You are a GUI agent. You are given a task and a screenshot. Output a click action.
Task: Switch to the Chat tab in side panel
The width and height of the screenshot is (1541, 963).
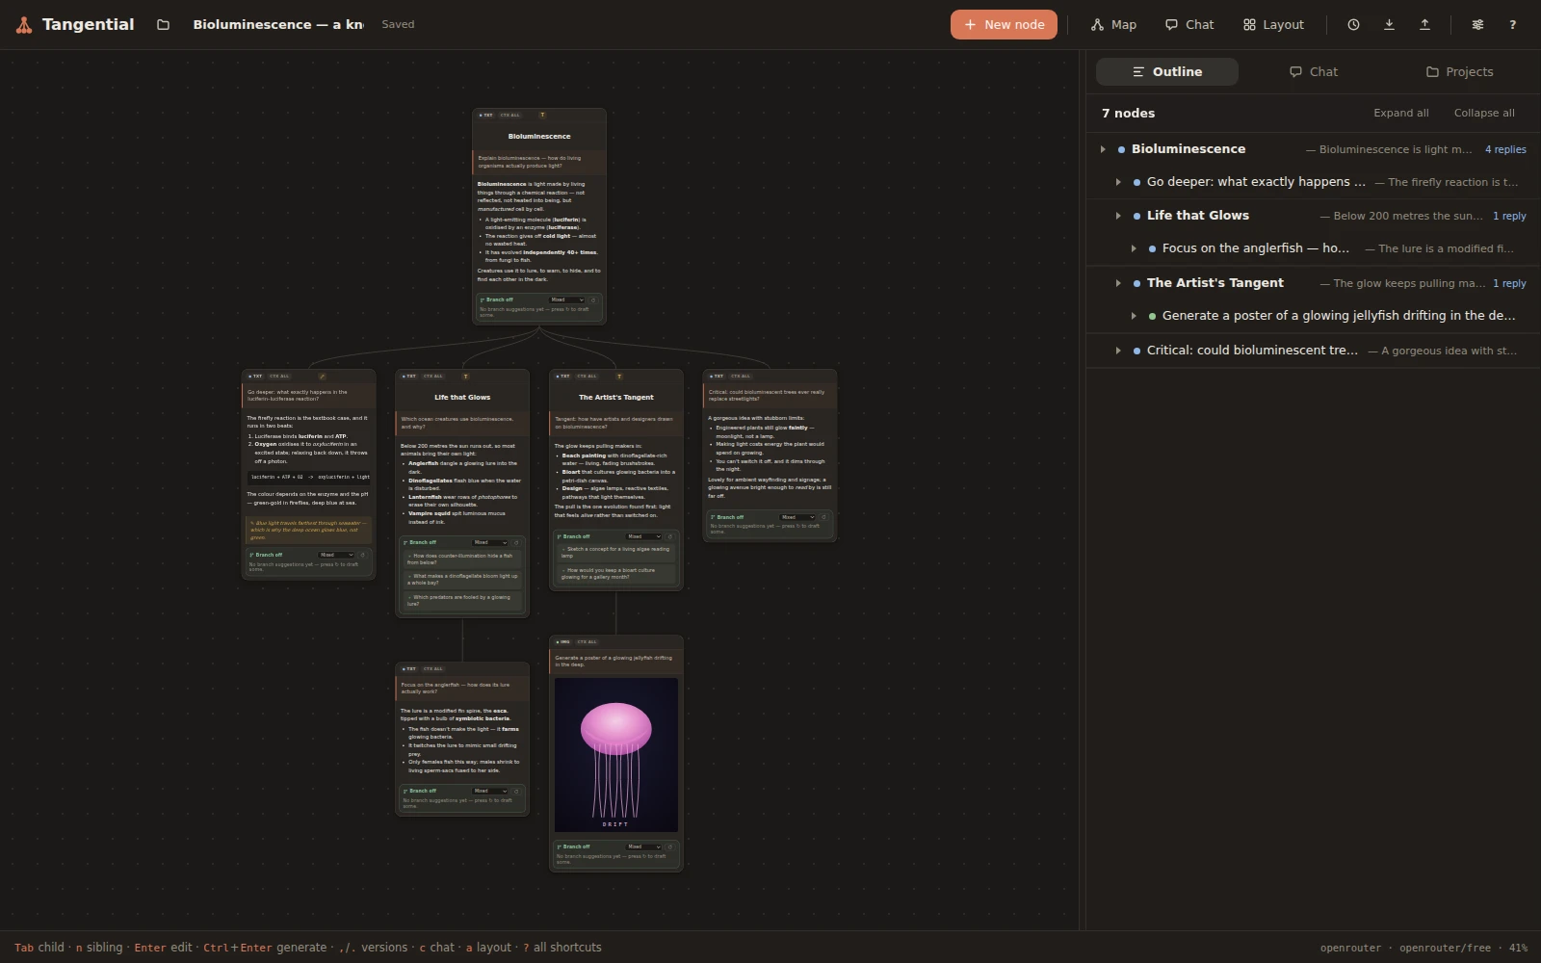click(x=1314, y=72)
